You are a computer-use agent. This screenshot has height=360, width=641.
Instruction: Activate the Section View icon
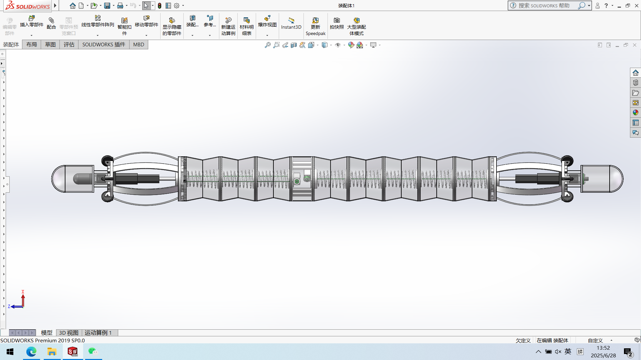(294, 45)
